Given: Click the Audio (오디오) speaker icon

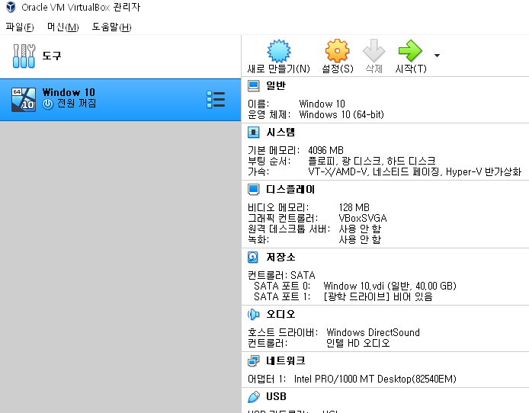Looking at the screenshot, I should point(253,315).
